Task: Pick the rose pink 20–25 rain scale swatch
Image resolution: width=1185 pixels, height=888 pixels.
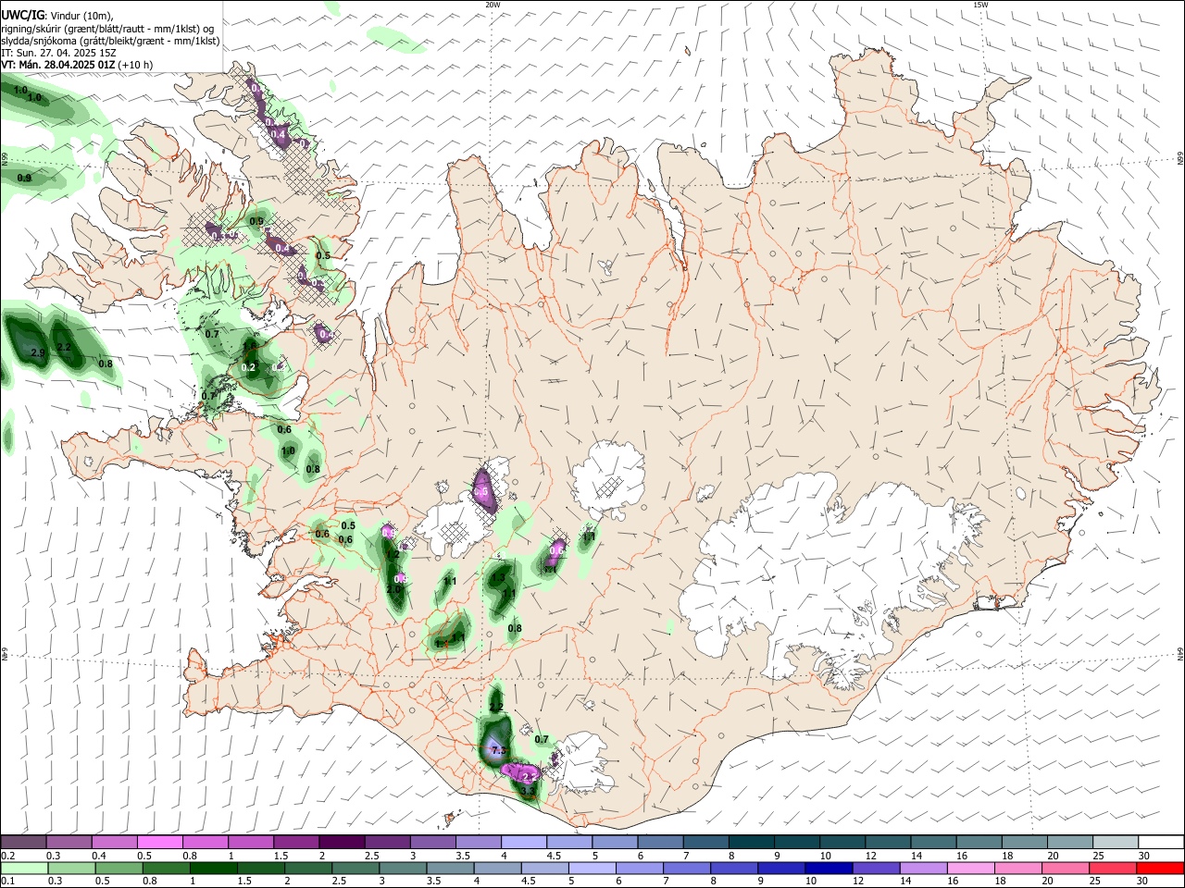Action: pos(1066,868)
